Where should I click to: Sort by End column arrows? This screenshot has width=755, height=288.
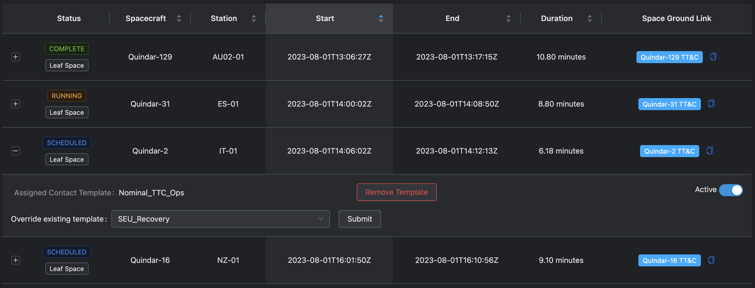click(509, 19)
